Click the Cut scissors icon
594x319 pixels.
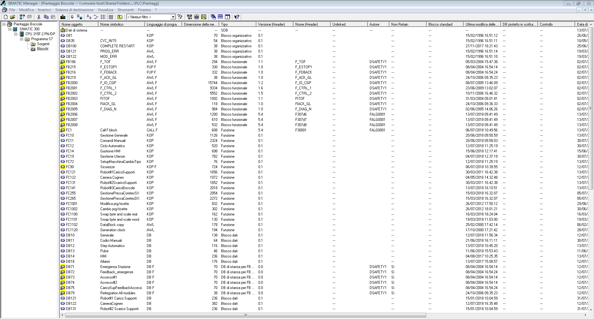[x=39, y=17]
